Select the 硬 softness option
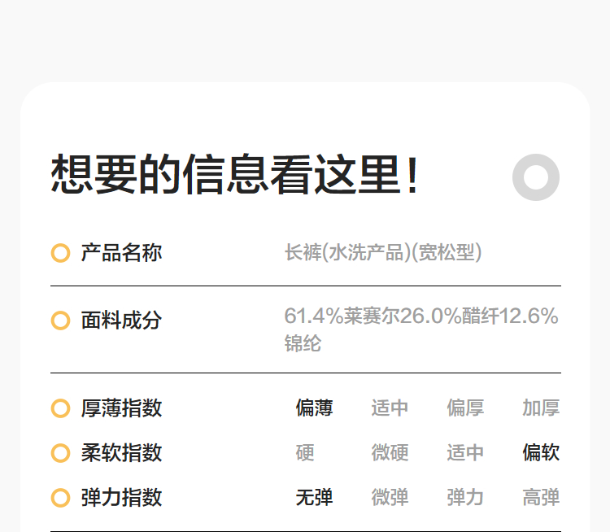The width and height of the screenshot is (610, 532). (305, 452)
